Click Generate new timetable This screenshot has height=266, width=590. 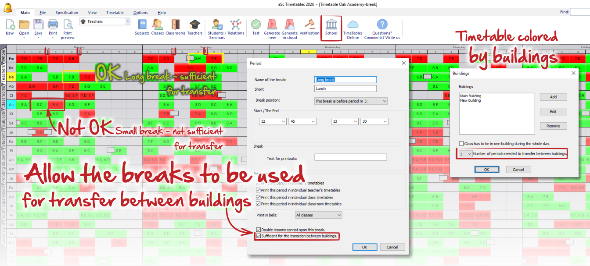pos(272,29)
